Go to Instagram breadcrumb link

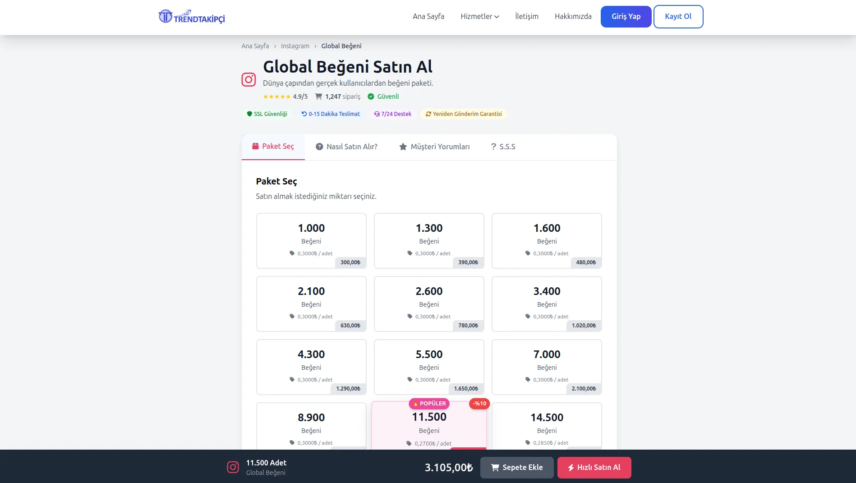[295, 46]
